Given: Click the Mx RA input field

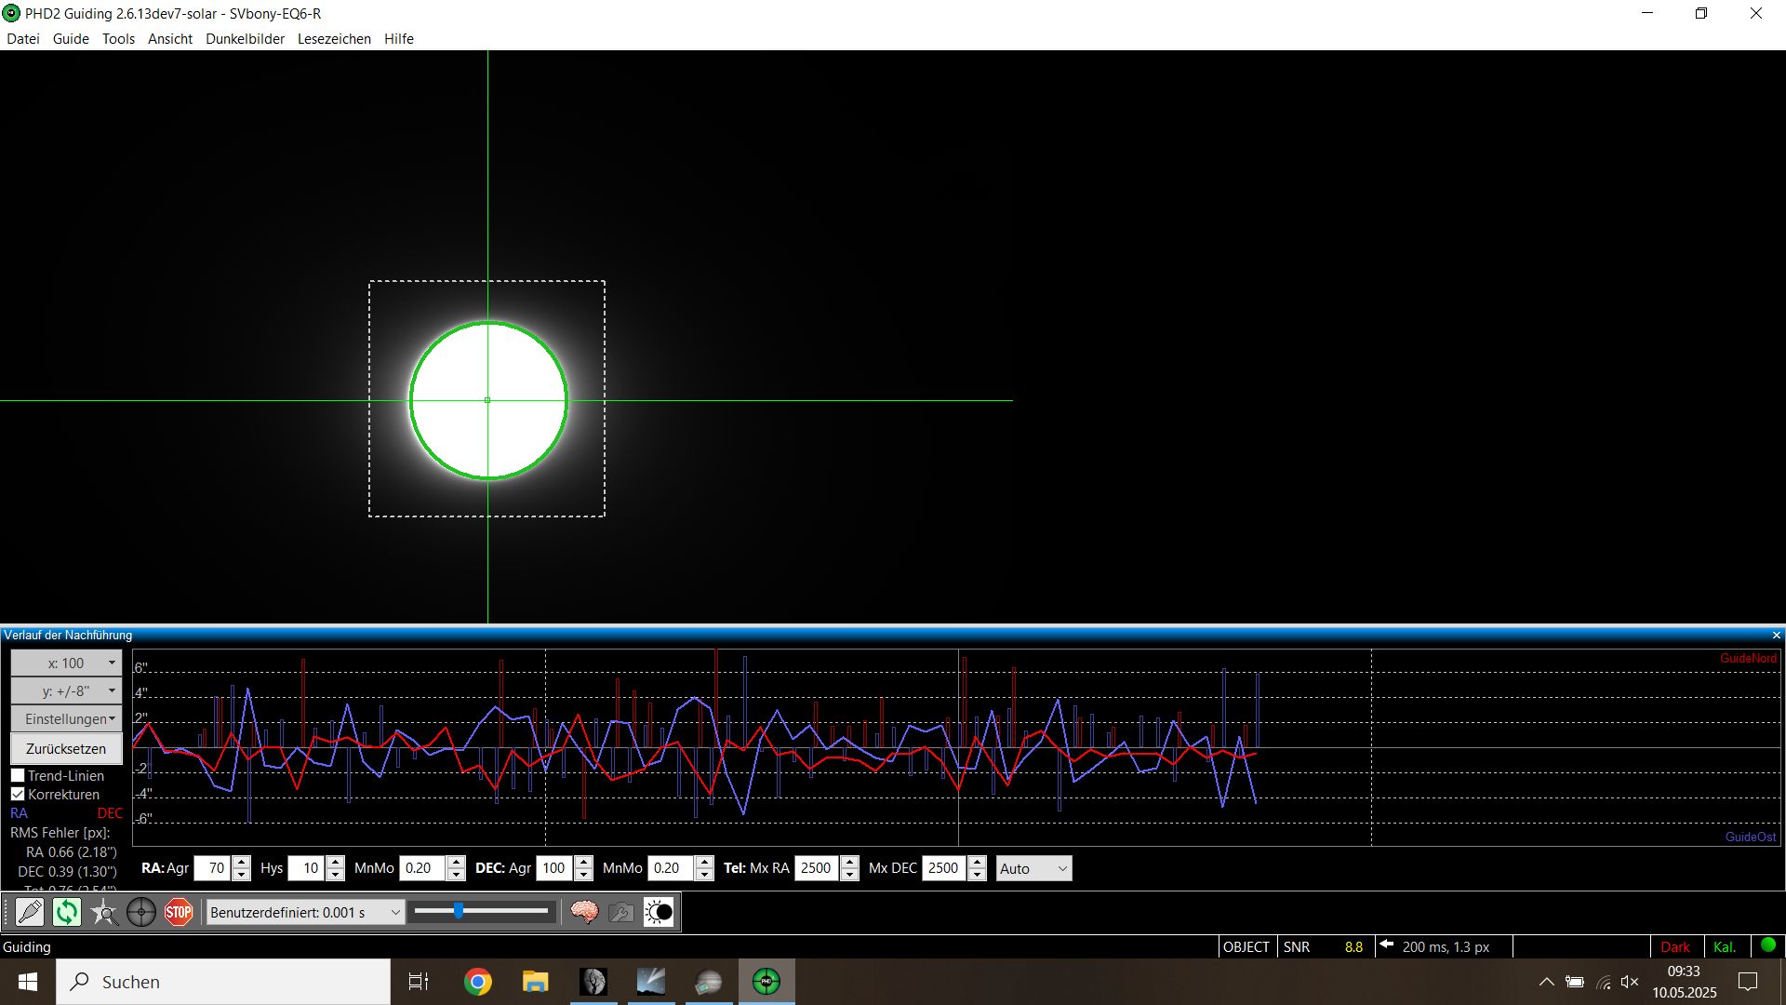Looking at the screenshot, I should click(818, 868).
